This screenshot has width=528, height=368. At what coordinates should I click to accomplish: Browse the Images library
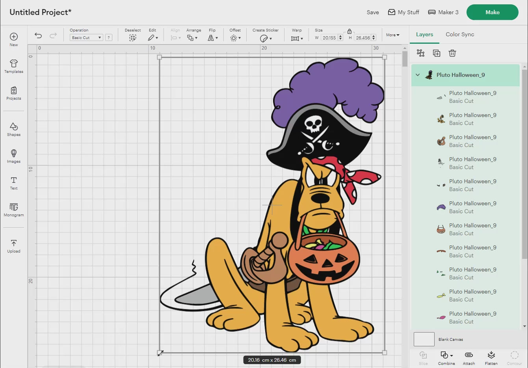(x=14, y=156)
